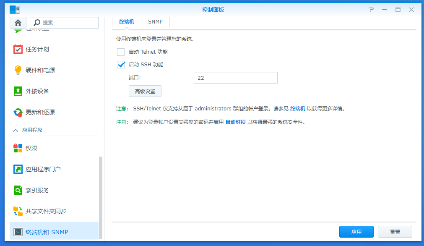The height and width of the screenshot is (246, 424).
Task: Select 任务计划 in the sidebar
Action: (37, 49)
